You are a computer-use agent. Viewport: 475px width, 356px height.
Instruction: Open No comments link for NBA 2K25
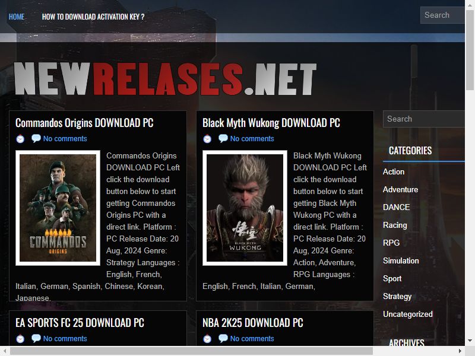[252, 338]
